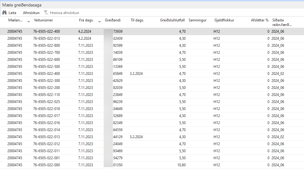Select the row with Veitunúmer 76-6505-022-000
304x169 pixels.
(47, 165)
